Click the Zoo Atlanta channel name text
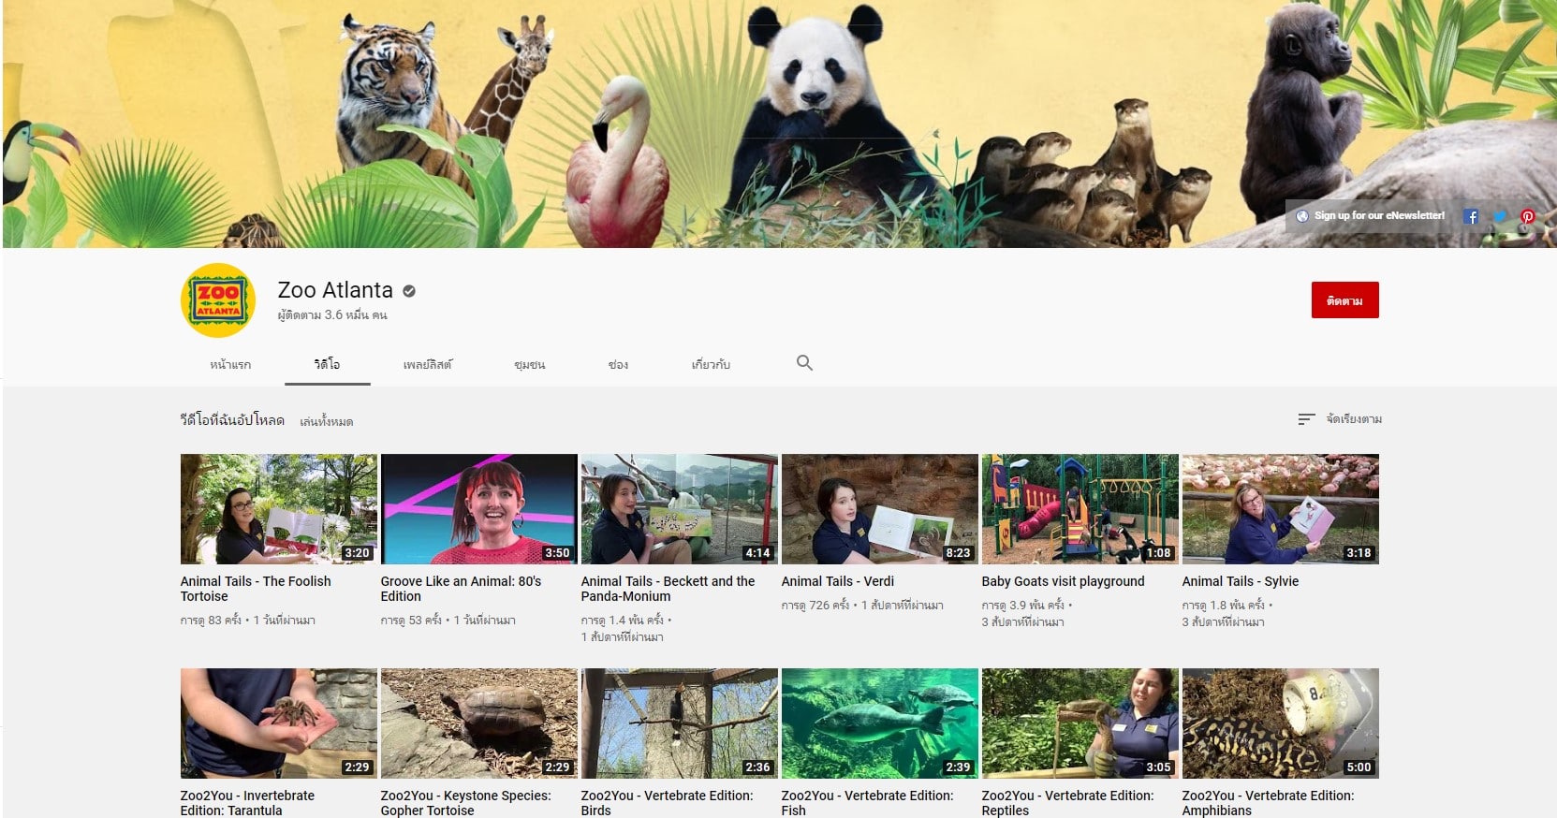Viewport: 1557px width, 818px height. click(x=335, y=290)
